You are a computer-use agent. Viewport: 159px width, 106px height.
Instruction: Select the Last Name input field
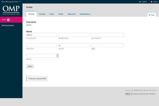tap(107, 35)
